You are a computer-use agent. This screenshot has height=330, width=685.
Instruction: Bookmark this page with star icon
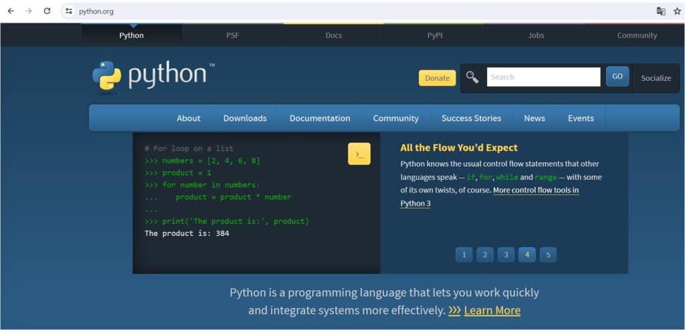pyautogui.click(x=677, y=11)
